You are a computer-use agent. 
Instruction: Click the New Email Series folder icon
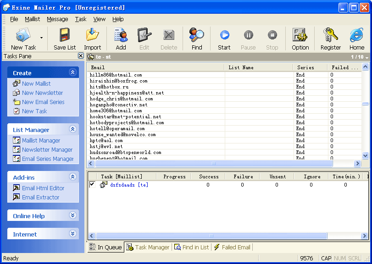tap(17, 102)
